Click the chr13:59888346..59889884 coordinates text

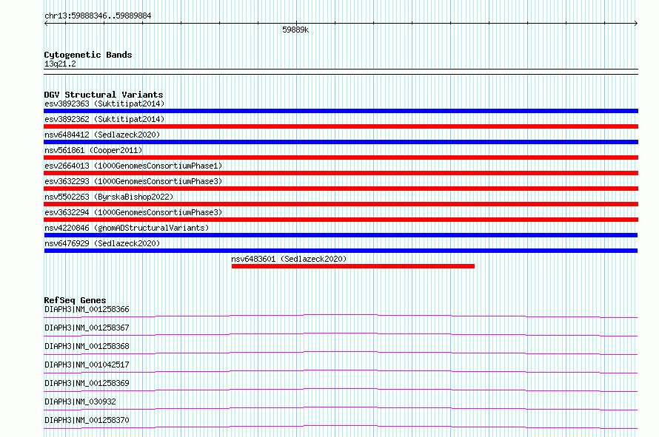coord(98,16)
